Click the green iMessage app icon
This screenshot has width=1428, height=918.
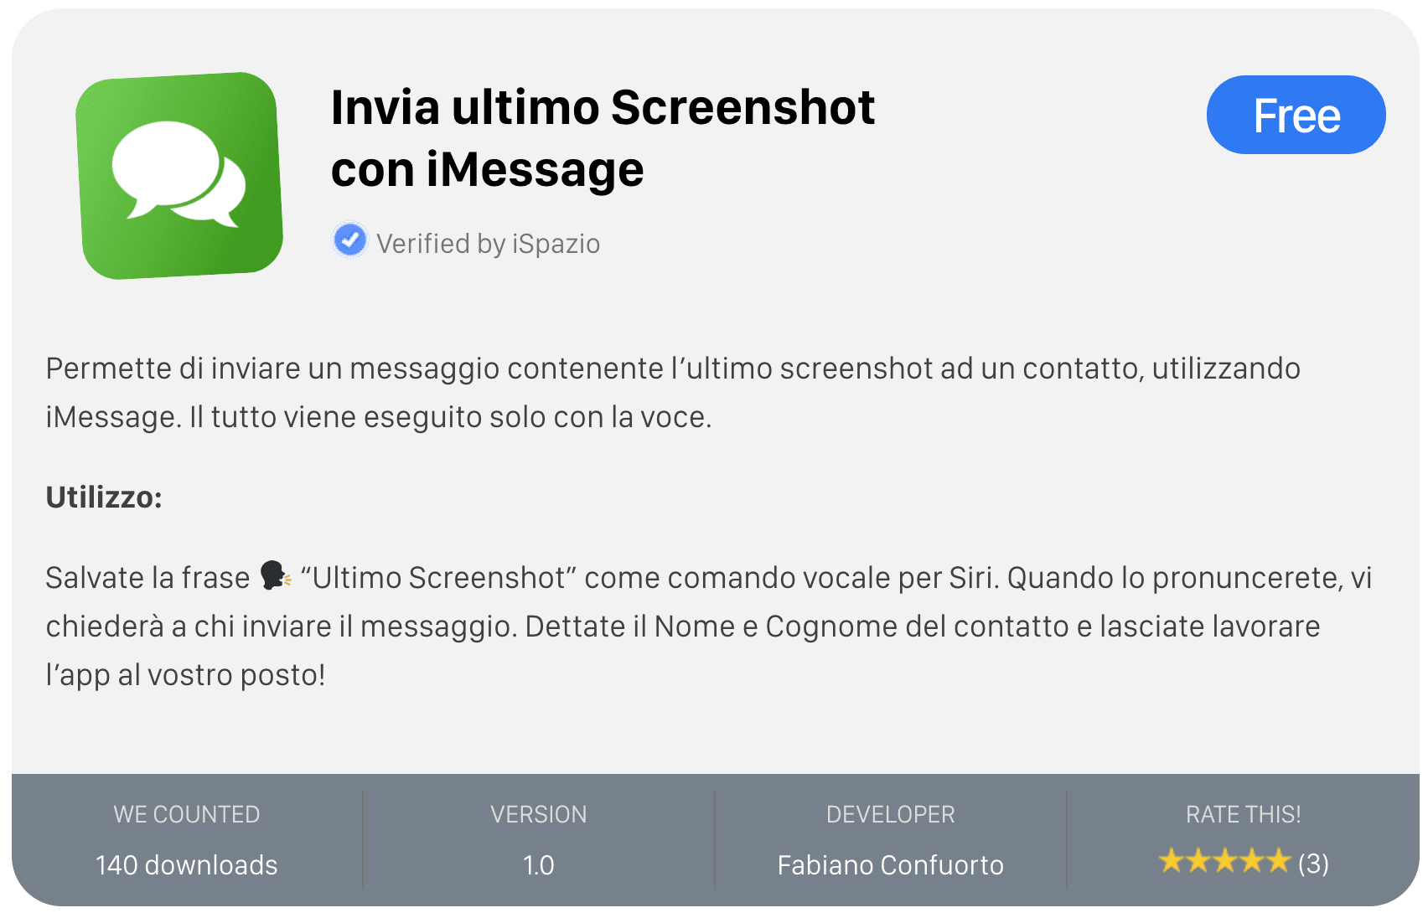[179, 176]
